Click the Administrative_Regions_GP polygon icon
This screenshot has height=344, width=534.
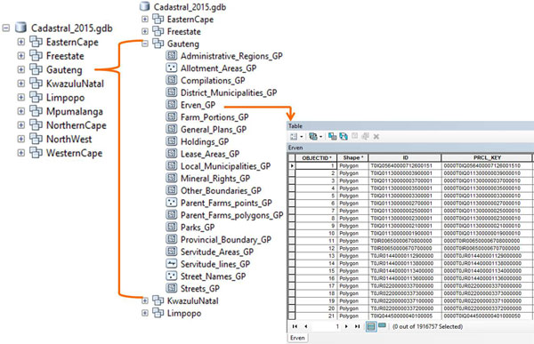point(171,55)
